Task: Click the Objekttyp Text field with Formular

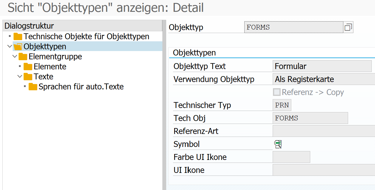Action: [x=322, y=66]
